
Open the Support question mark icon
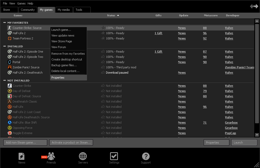146,156
